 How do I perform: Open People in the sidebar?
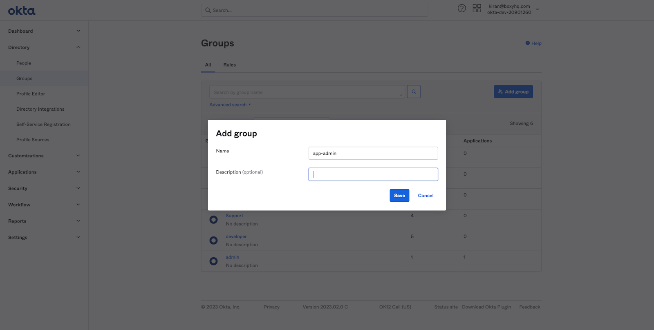[24, 63]
